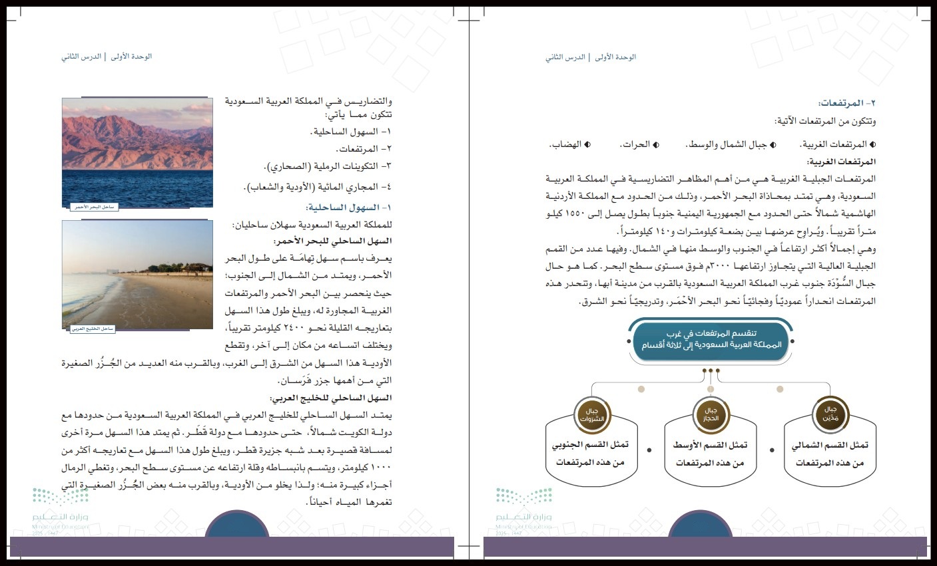Click the Ministry of Education logo on the right page
This screenshot has width=937, height=566.
(x=524, y=512)
